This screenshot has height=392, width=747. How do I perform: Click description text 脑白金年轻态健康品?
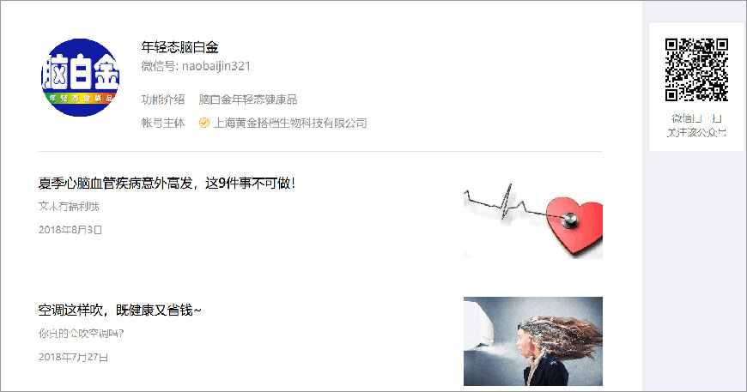tap(248, 100)
